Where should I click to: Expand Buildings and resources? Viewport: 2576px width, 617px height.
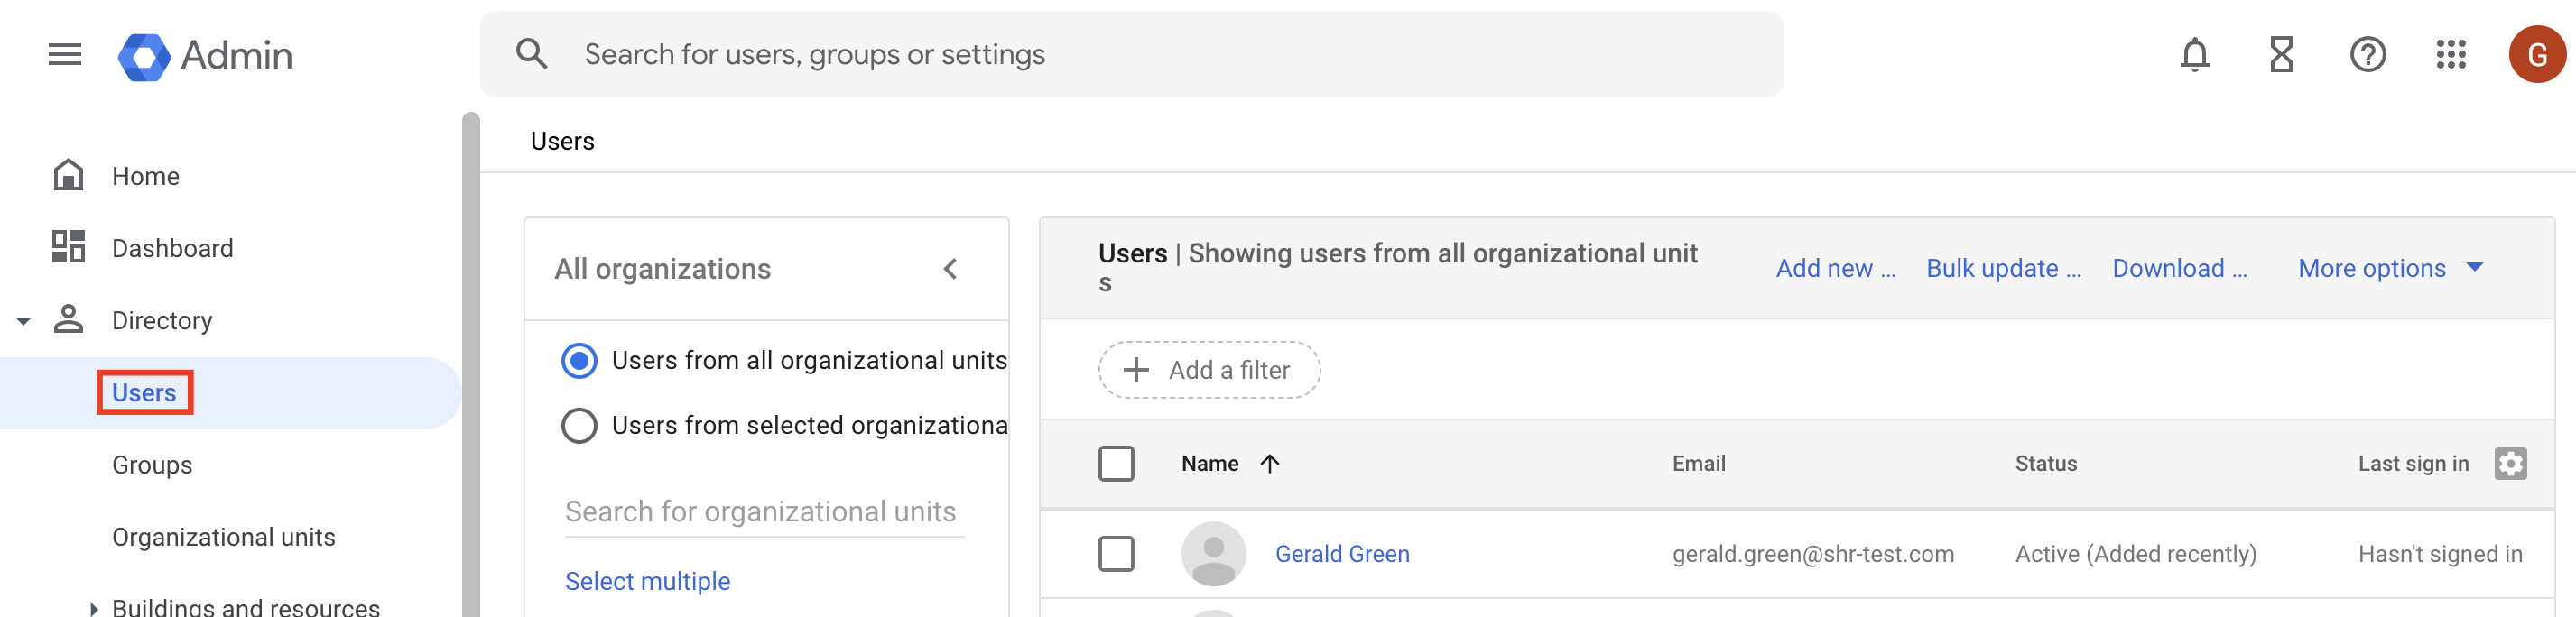93,607
